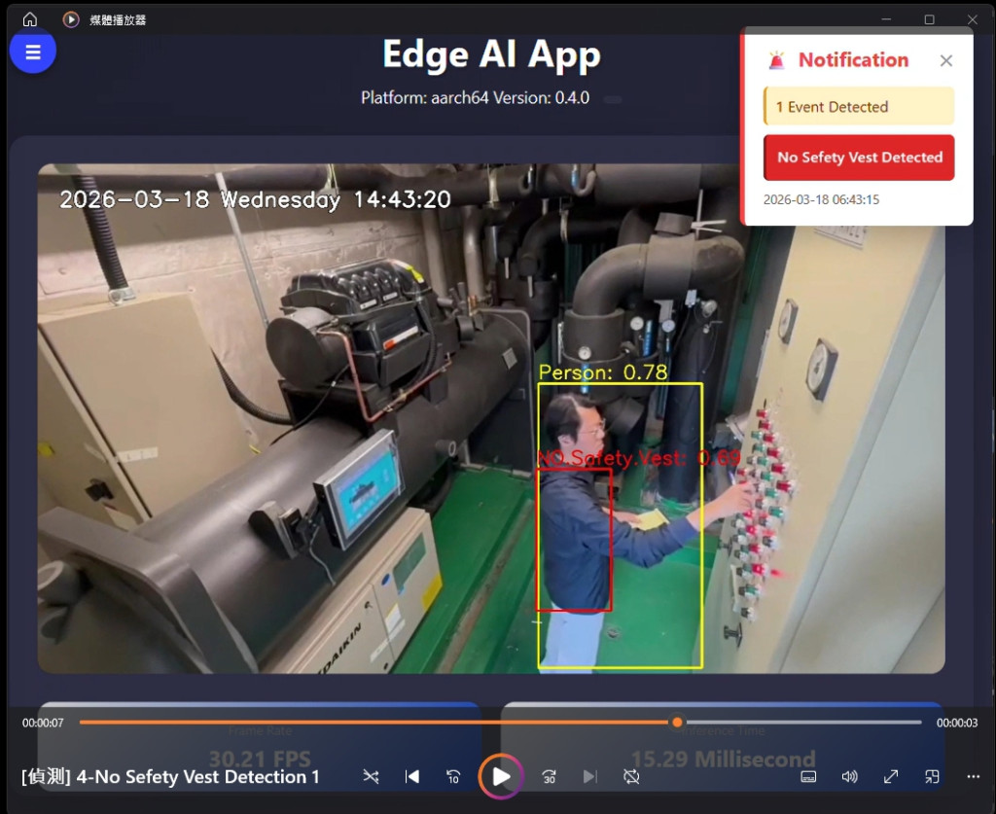Switch to the mini player view
The image size is (996, 814).
point(932,776)
